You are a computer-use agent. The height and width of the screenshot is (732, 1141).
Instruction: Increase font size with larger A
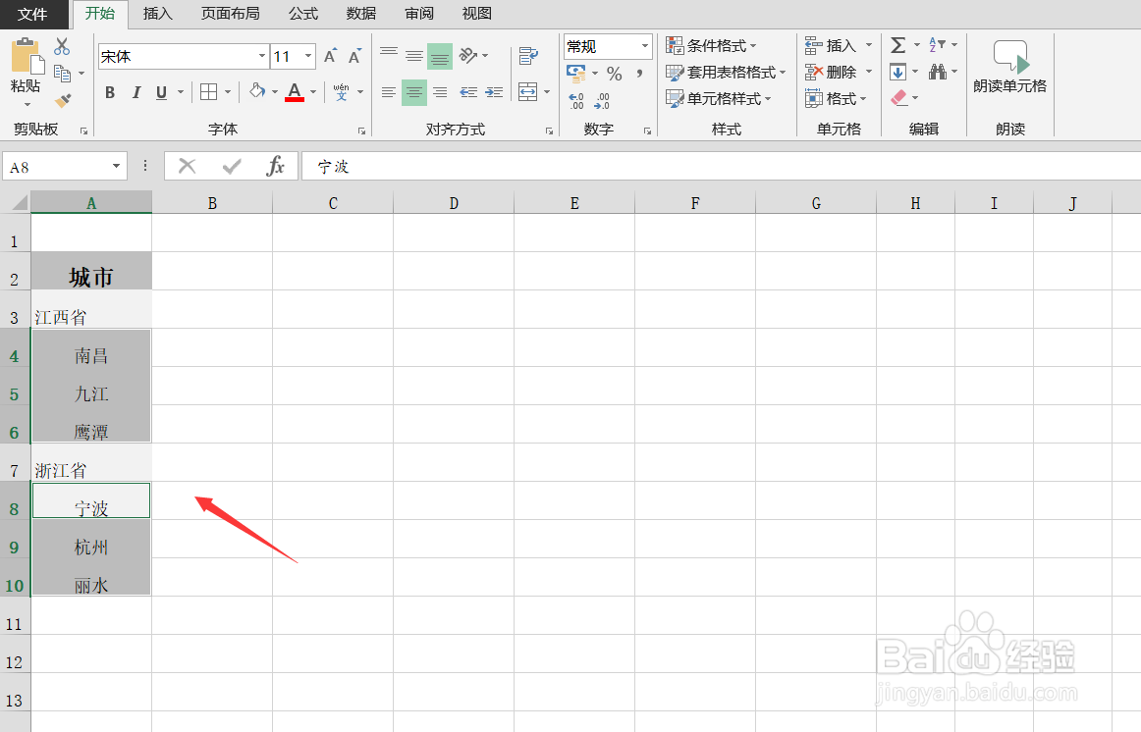coord(330,56)
